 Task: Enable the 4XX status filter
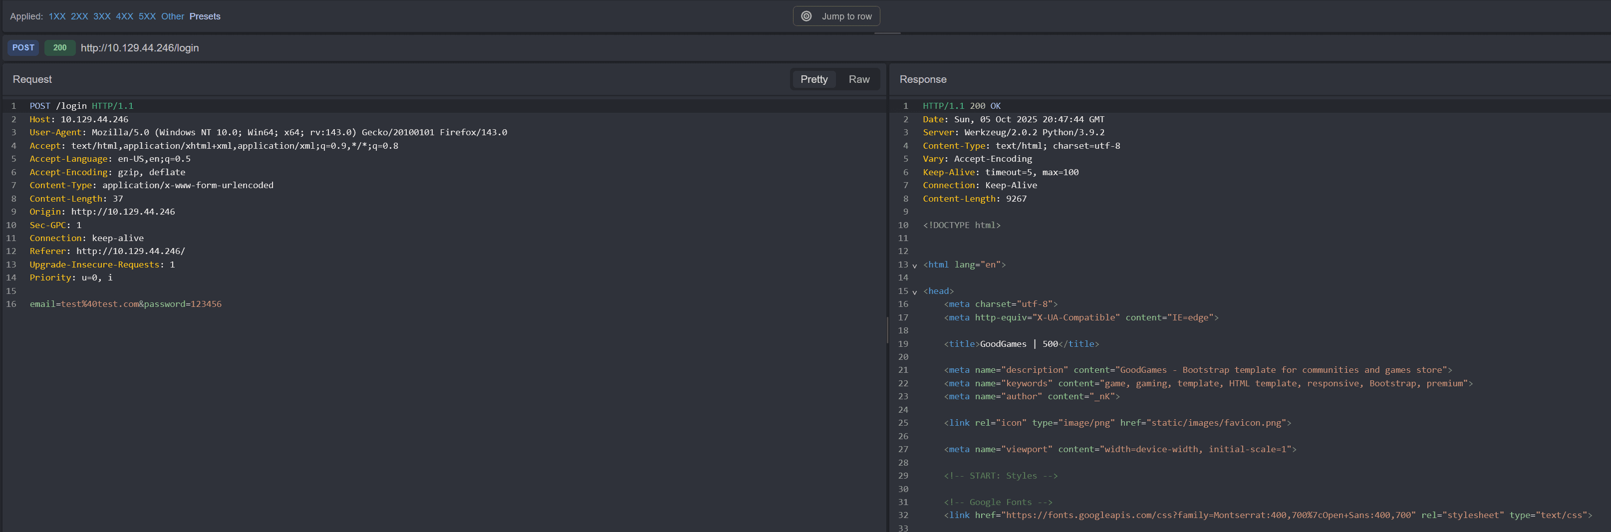click(124, 16)
